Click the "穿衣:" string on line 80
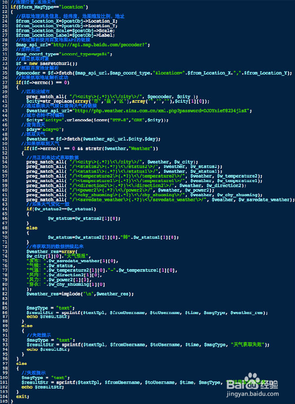This screenshot has height=404, width=295. 36,285
